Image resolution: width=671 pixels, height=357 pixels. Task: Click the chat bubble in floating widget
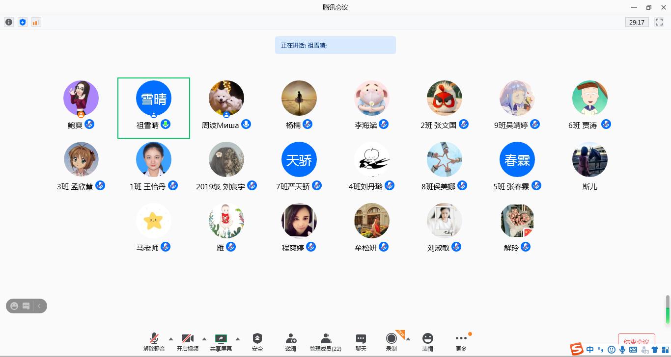(26, 306)
